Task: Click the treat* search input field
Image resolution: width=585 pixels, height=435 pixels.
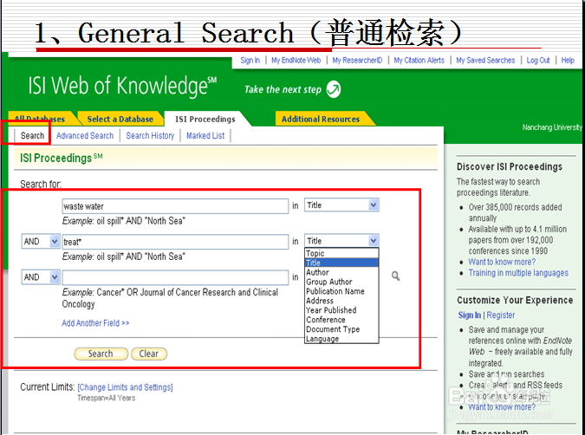Action: (x=175, y=242)
